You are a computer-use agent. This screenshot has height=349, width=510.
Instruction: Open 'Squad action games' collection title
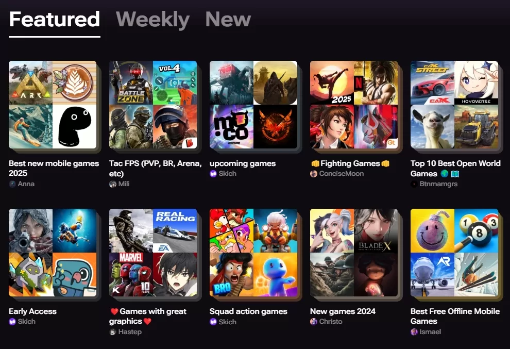click(x=248, y=311)
